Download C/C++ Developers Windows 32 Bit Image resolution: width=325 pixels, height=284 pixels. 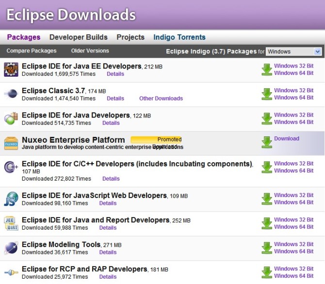coord(293,164)
